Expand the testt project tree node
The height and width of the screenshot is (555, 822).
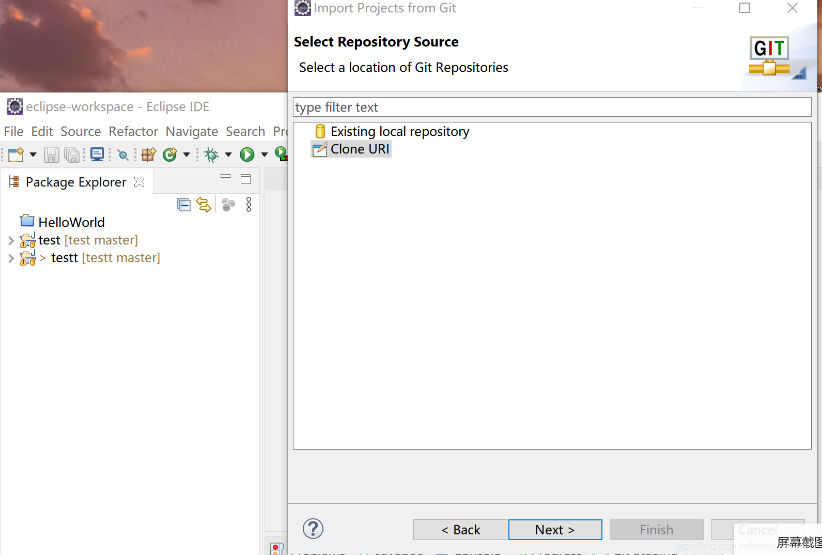(x=11, y=258)
